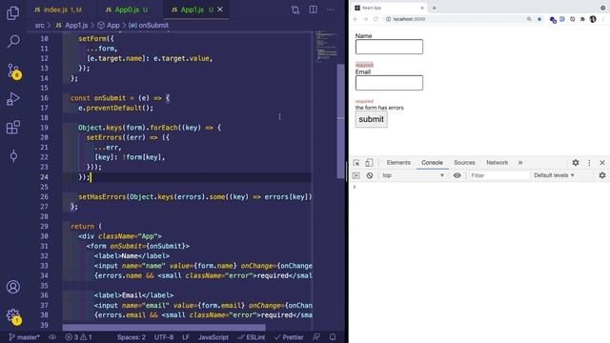
Task: Click the onSubmit breadcrumb symbol
Action: pyautogui.click(x=149, y=26)
